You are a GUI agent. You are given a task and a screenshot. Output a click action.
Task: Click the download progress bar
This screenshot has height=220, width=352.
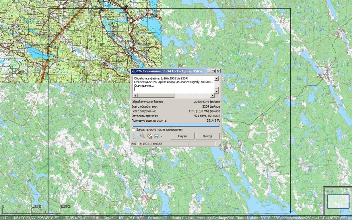(176, 125)
